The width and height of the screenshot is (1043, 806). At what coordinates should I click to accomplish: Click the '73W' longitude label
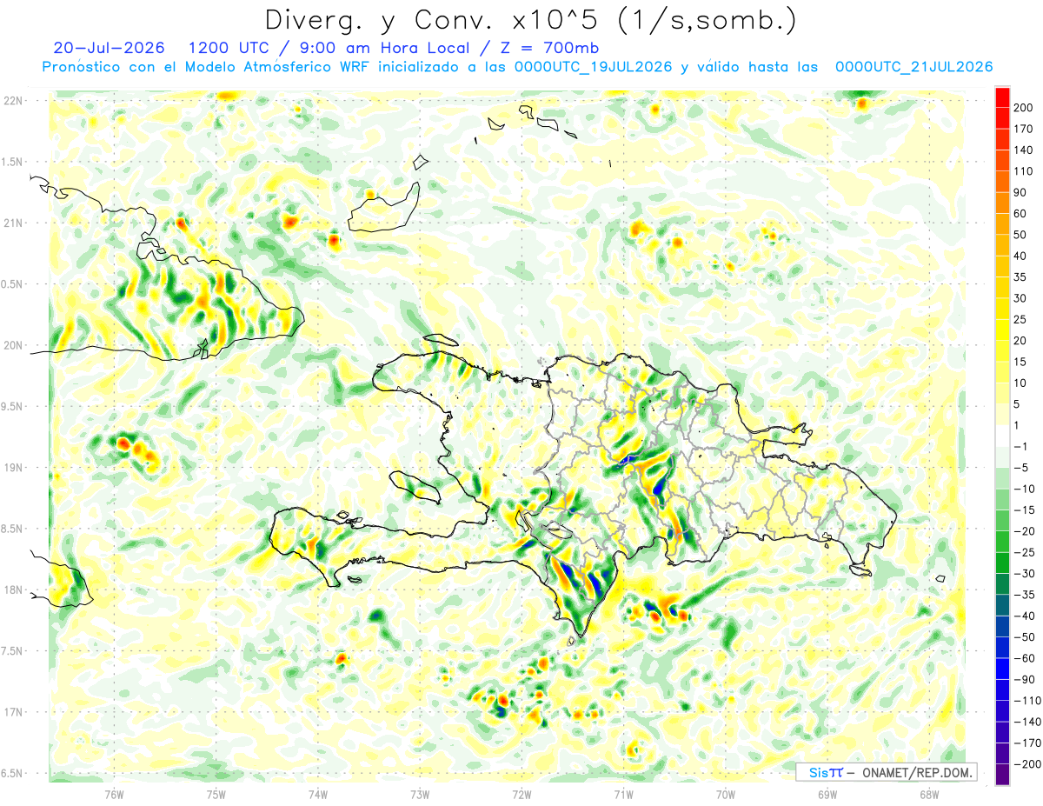click(420, 795)
